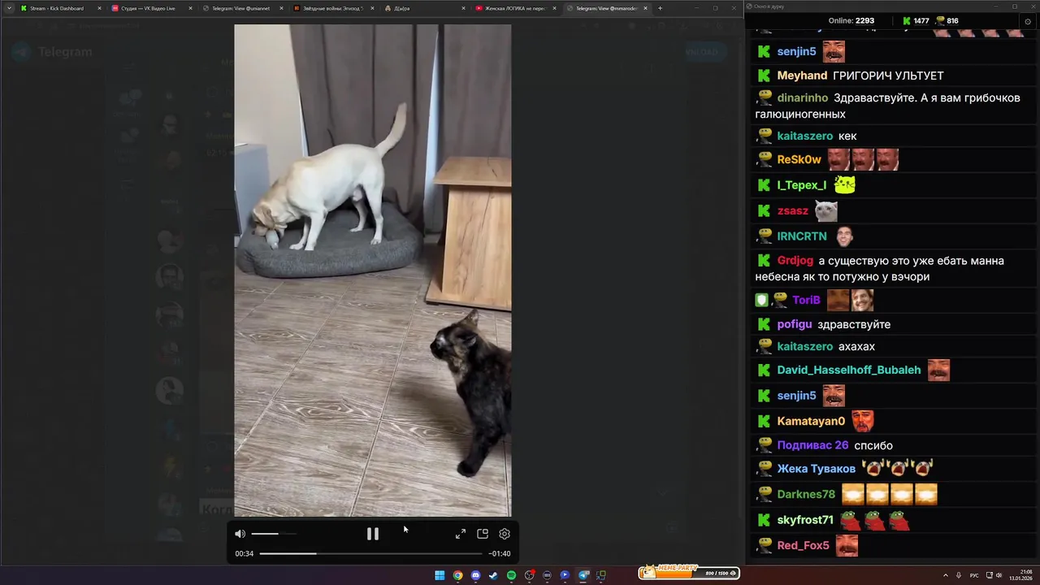The height and width of the screenshot is (585, 1040).
Task: Open Google Chrome from the taskbar
Action: click(x=457, y=575)
